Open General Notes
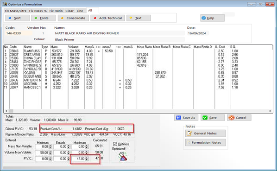 (x=205, y=133)
